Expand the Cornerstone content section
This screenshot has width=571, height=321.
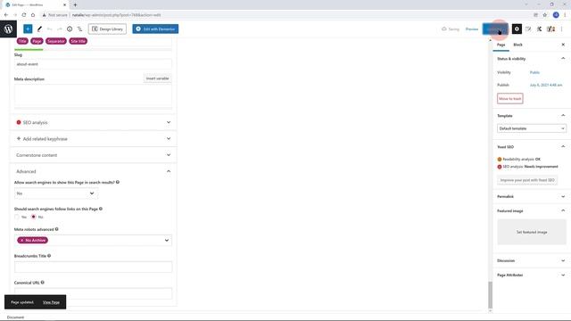click(x=94, y=155)
